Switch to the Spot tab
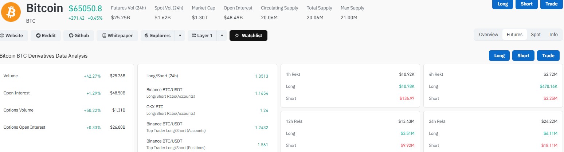Screen dimensions: 564x152 536,35
